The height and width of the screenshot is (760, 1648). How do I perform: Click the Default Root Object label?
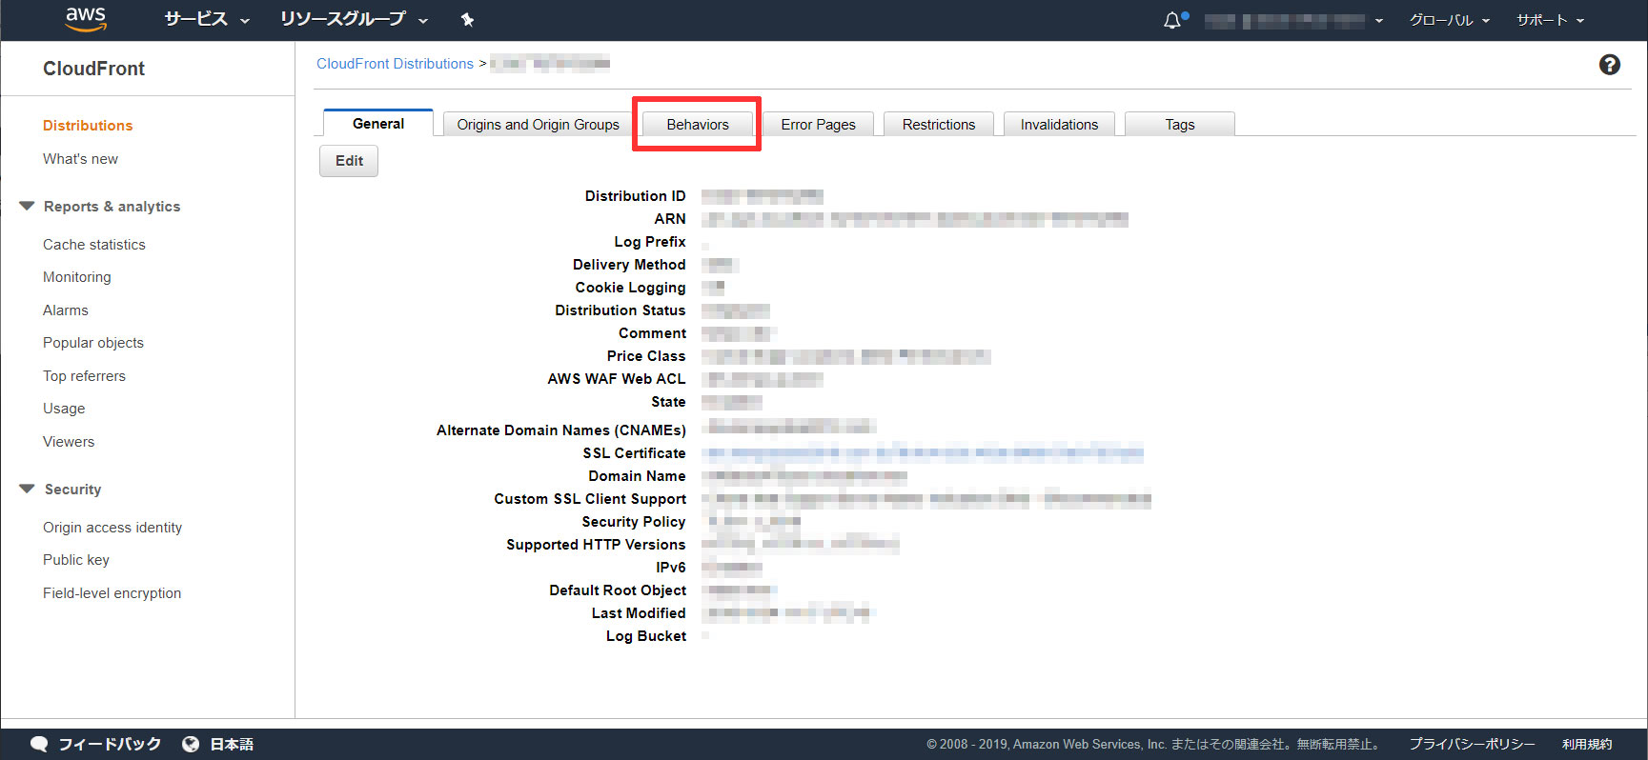618,590
